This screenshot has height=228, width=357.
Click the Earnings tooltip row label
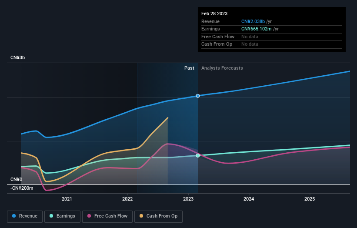(x=210, y=29)
